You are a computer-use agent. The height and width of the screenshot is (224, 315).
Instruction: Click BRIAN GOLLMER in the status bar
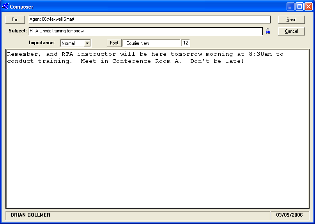[x=30, y=215]
